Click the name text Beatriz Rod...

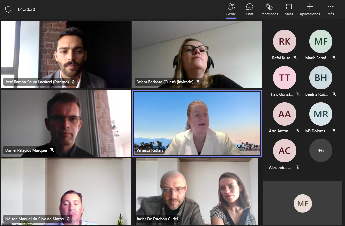pyautogui.click(x=317, y=94)
